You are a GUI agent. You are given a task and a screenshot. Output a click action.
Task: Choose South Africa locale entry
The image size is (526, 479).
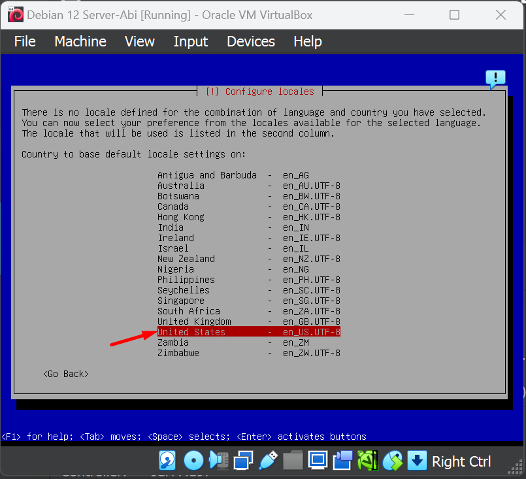249,311
